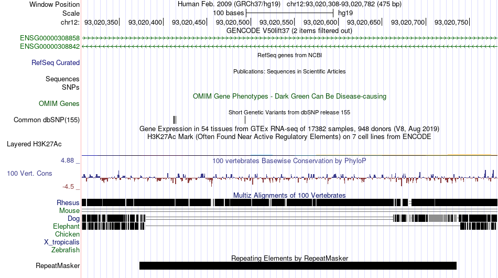Screen dimensions: 498x278
Task: Click the chr12: ruler label
Action: 70,22
